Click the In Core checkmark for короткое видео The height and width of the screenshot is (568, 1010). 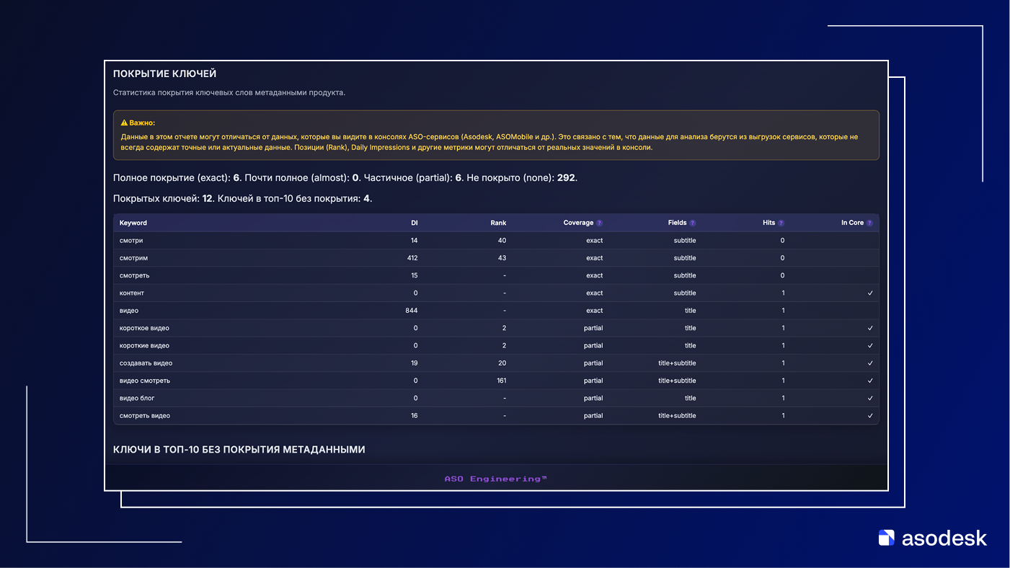870,329
